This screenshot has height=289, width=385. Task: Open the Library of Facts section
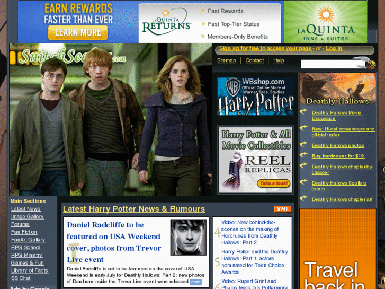pyautogui.click(x=30, y=270)
